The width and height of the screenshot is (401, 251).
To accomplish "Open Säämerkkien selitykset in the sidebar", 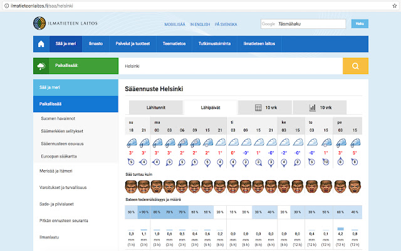I will click(x=62, y=131).
